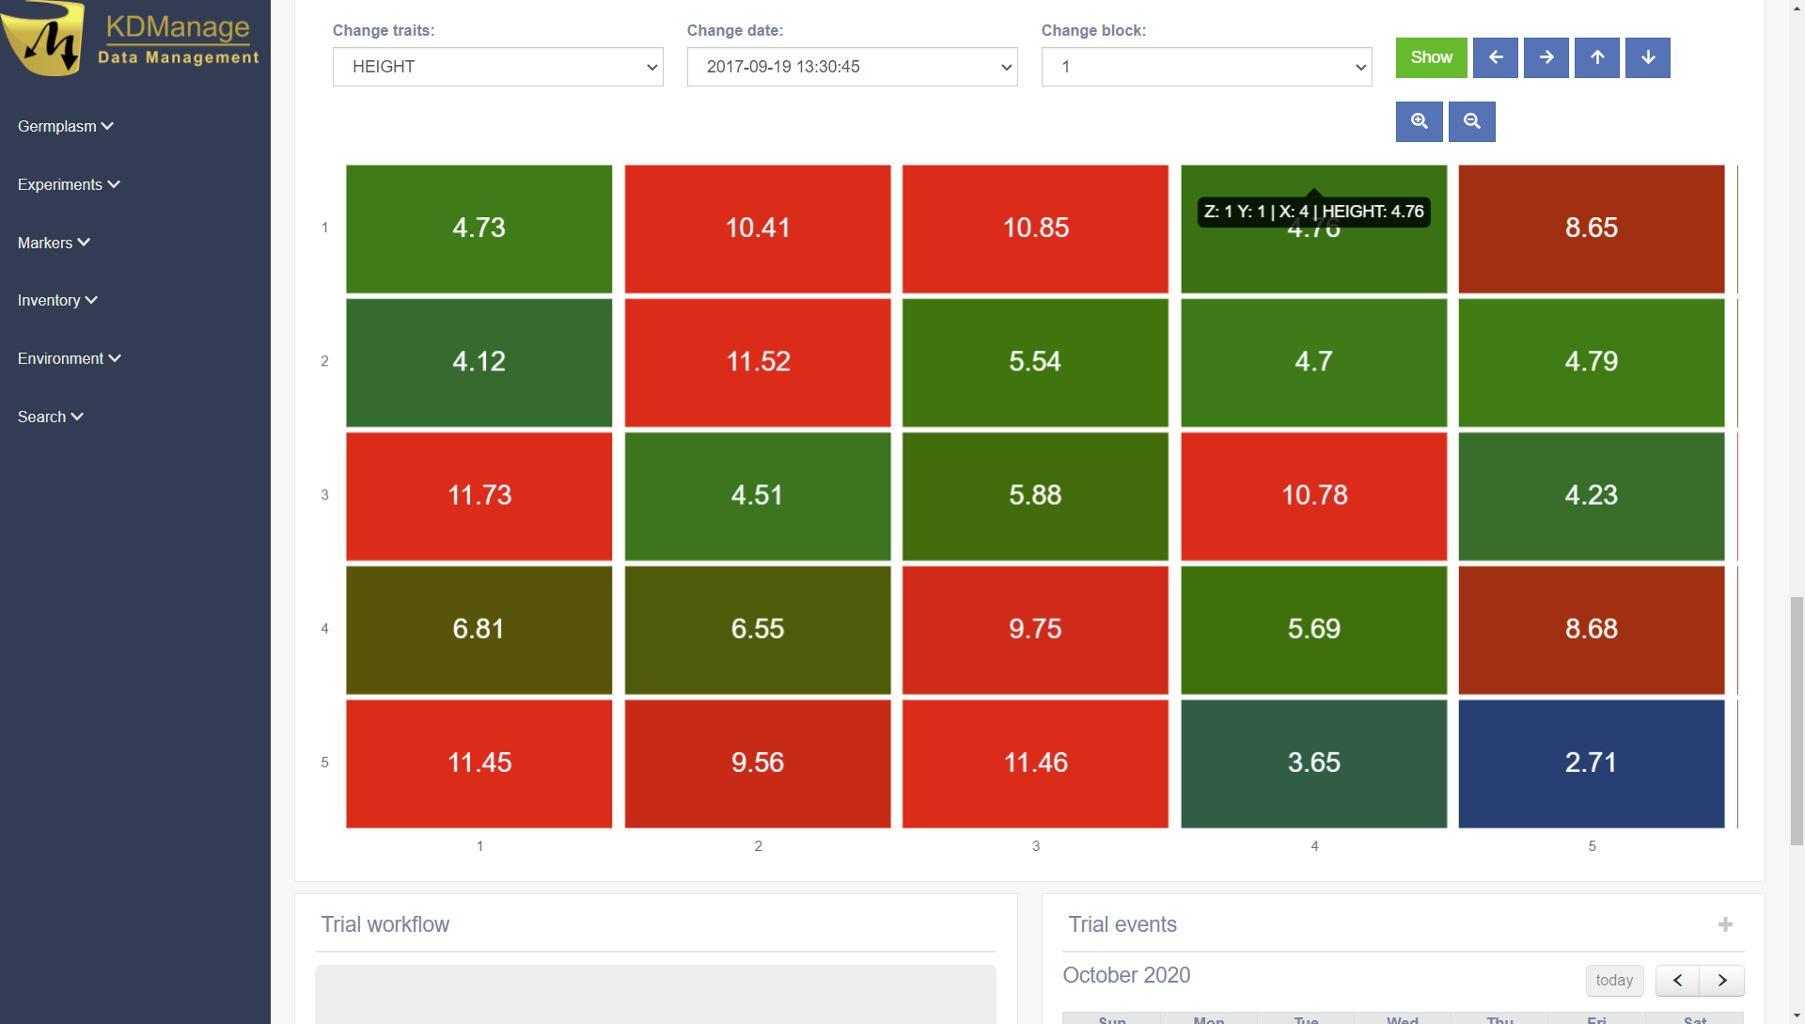Click the today calendar button
The image size is (1805, 1024).
[1613, 980]
